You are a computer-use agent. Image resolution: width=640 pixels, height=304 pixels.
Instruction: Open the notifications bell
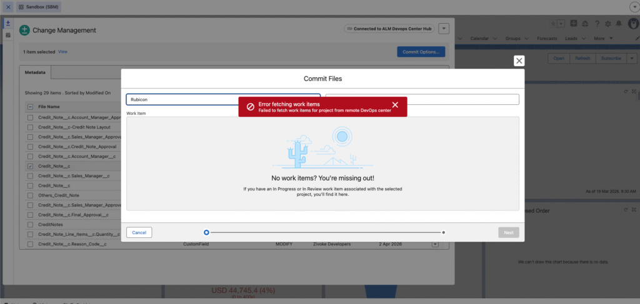(618, 24)
